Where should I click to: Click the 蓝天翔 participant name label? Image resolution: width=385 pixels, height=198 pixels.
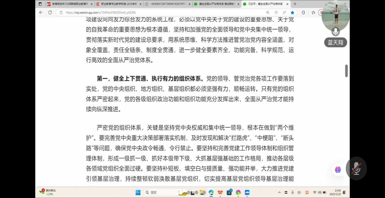pyautogui.click(x=335, y=43)
